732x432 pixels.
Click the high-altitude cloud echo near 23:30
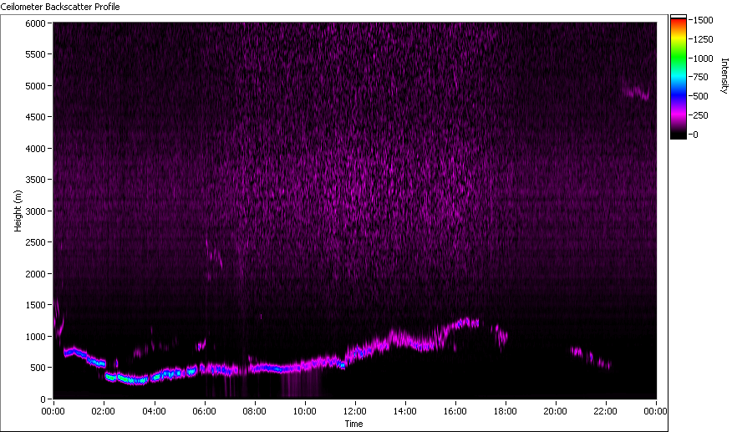point(636,93)
